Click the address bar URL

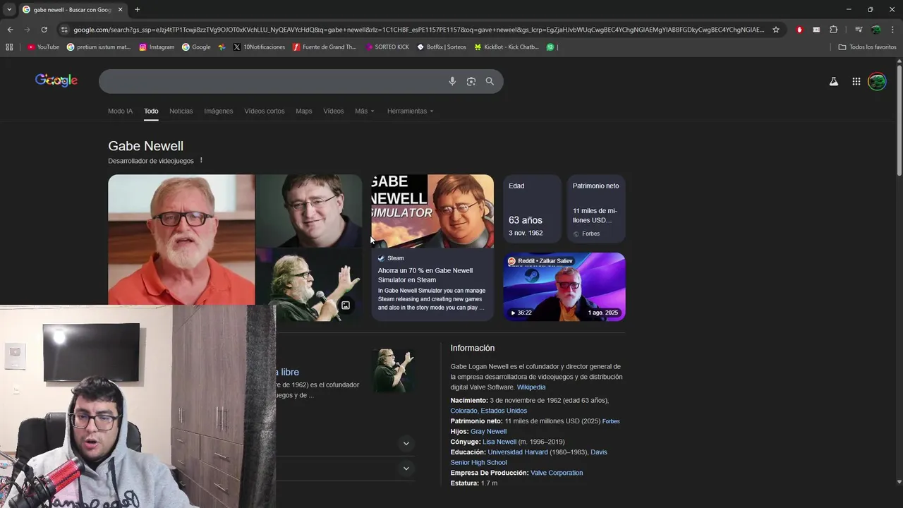418,30
